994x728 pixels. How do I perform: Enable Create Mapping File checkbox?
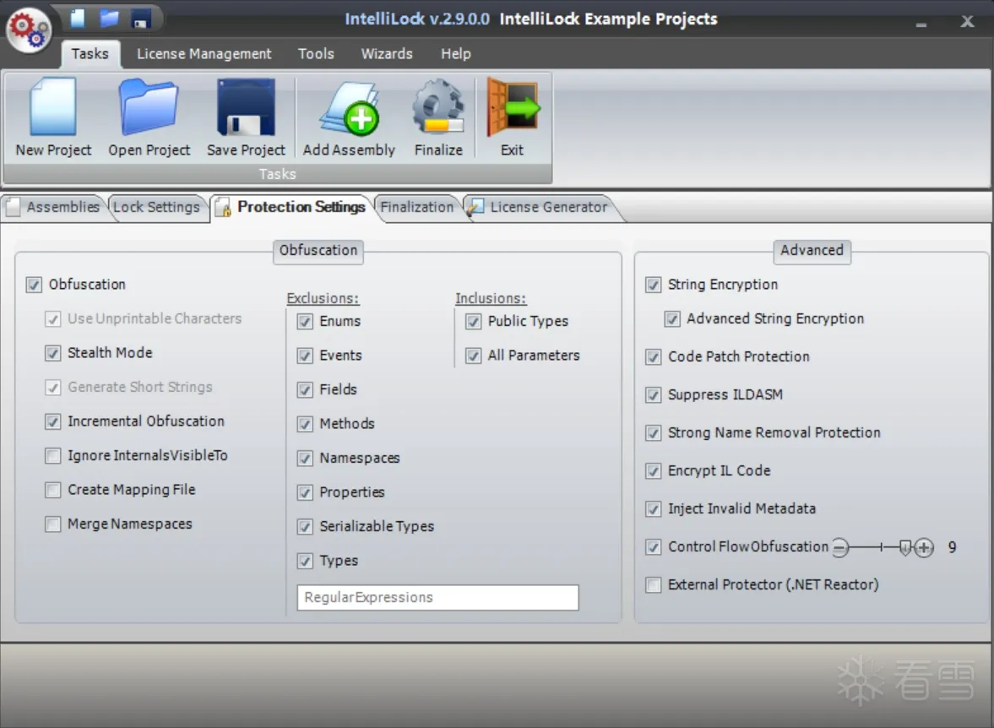(52, 490)
